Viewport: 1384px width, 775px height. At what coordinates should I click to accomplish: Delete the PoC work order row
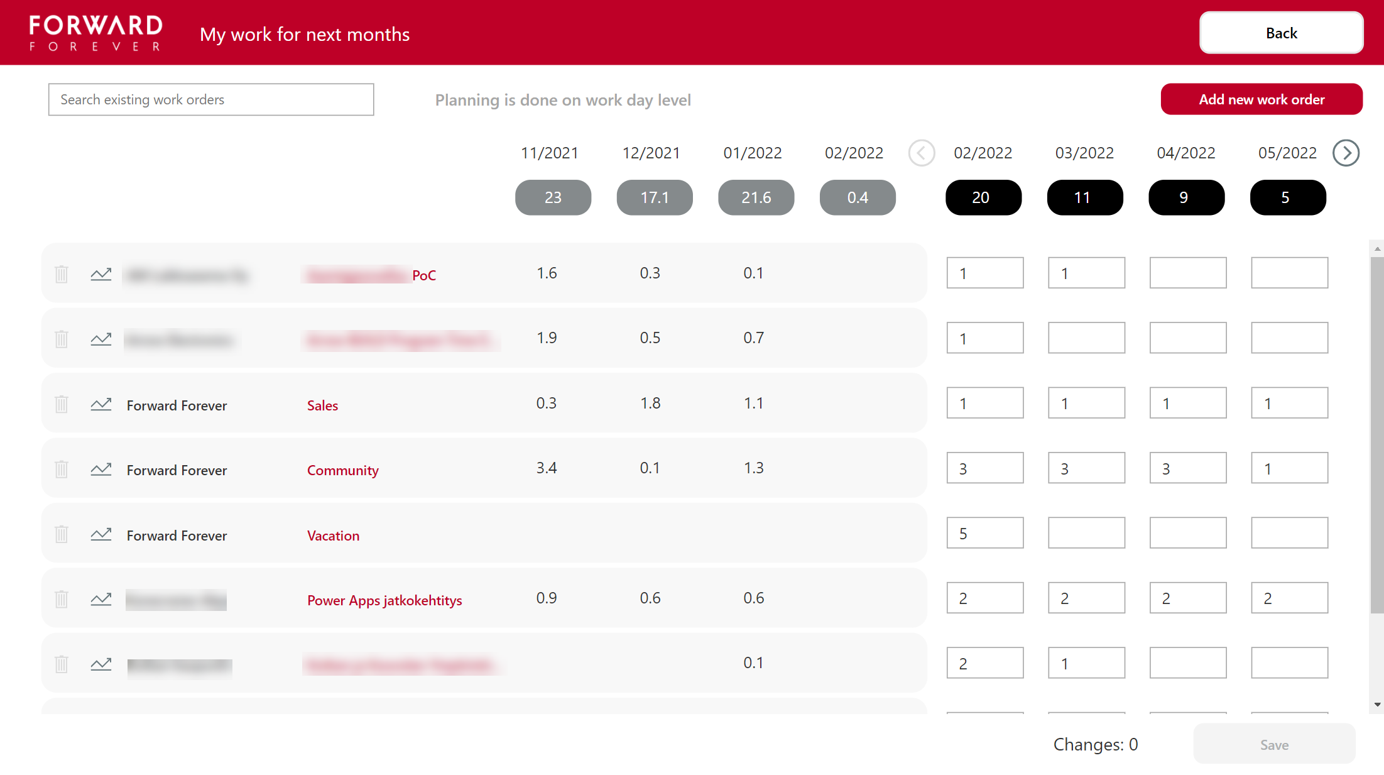[x=62, y=274]
